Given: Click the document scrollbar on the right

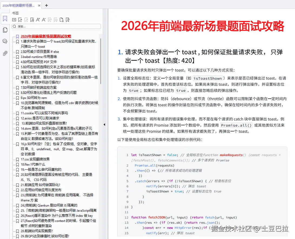Looking at the screenshot, I should click(293, 81).
